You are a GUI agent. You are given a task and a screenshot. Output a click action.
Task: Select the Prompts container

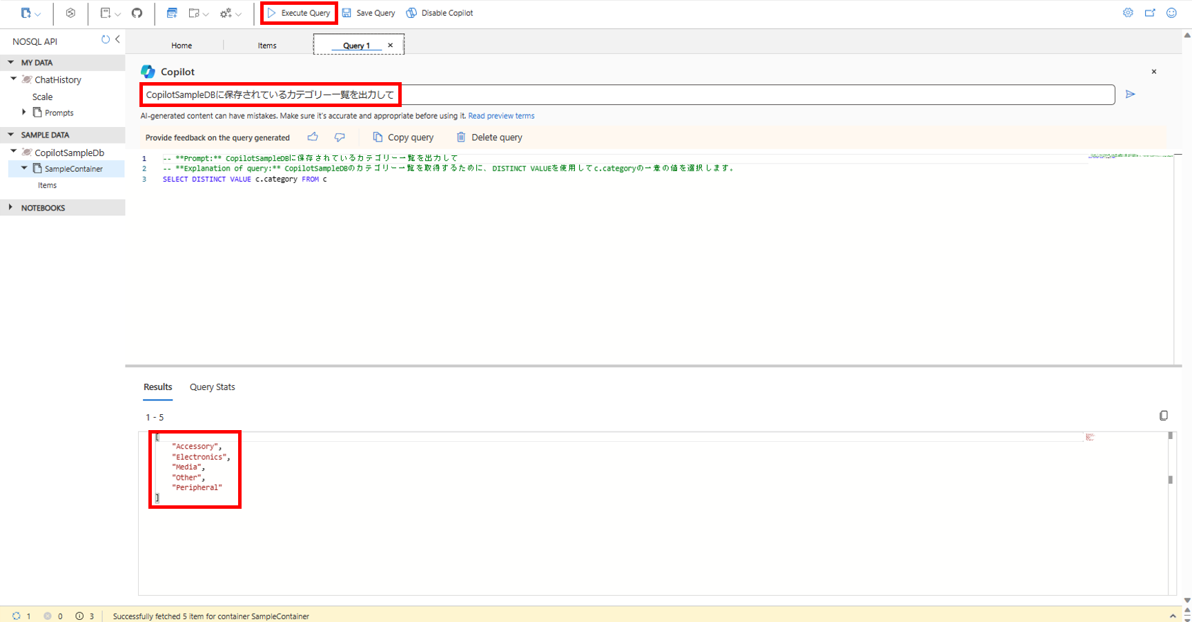click(x=59, y=113)
